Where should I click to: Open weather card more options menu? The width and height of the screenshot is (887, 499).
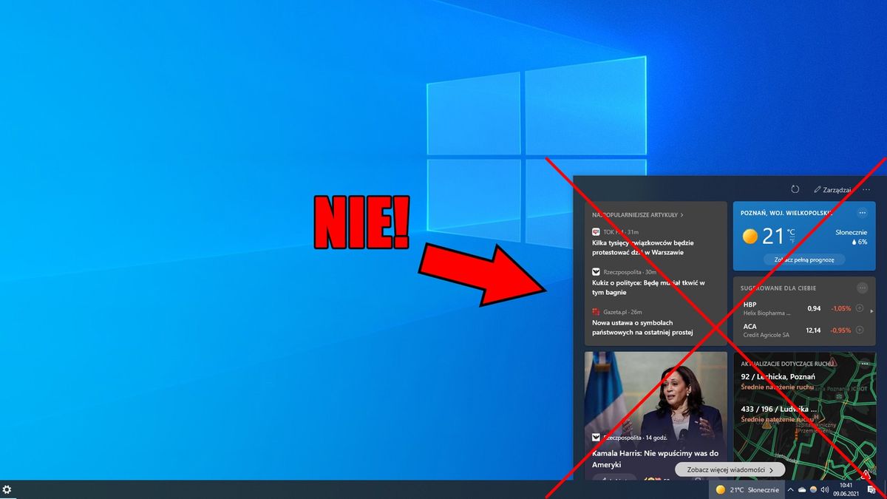pyautogui.click(x=862, y=213)
